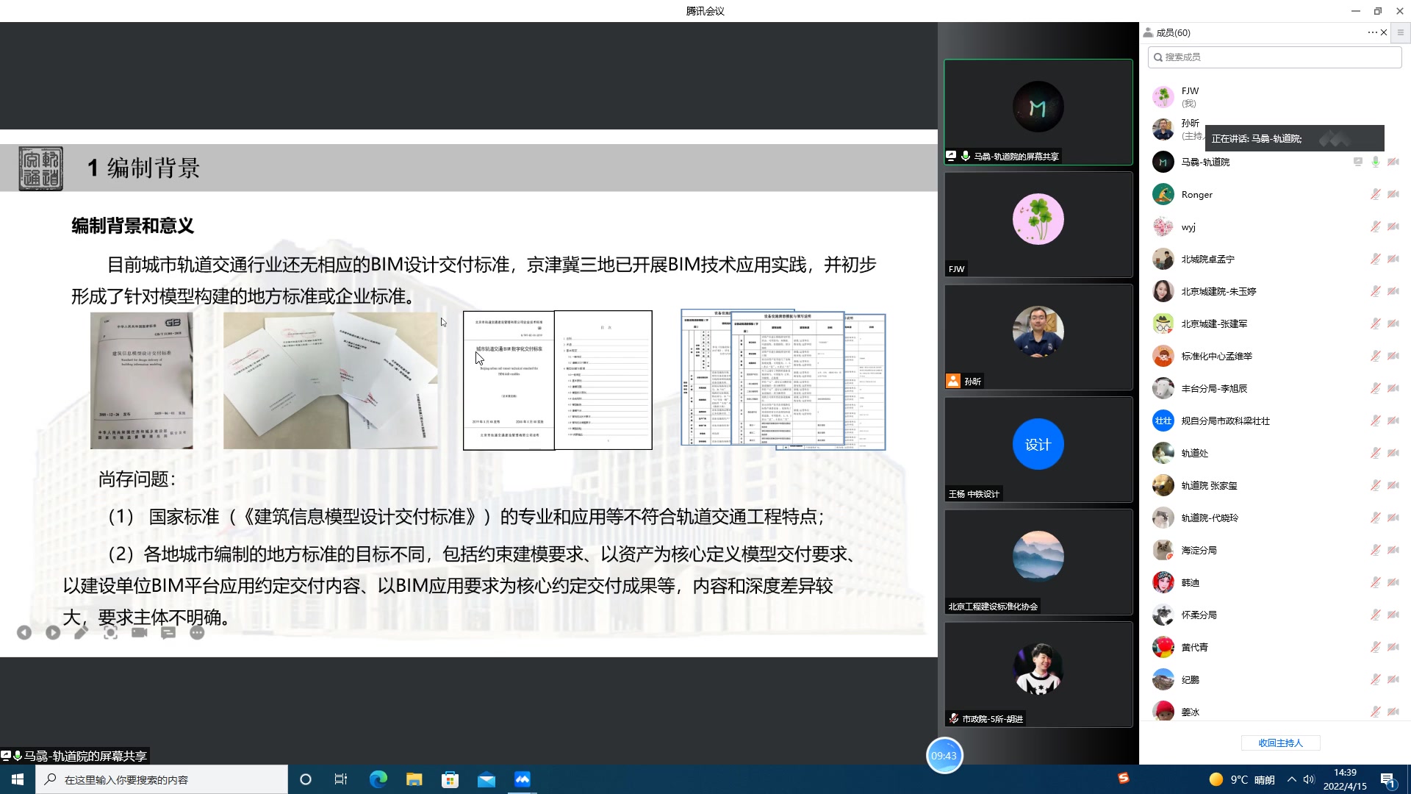Select member 姜冰 in list
The image size is (1411, 794).
[x=1275, y=710]
